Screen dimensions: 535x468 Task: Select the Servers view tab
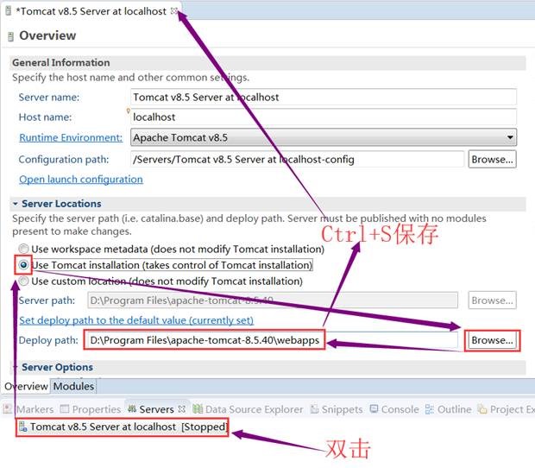pyautogui.click(x=156, y=409)
